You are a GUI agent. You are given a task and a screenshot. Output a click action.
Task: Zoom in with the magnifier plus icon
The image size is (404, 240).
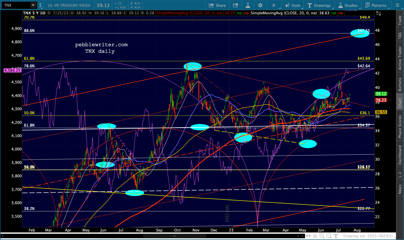tap(322, 236)
